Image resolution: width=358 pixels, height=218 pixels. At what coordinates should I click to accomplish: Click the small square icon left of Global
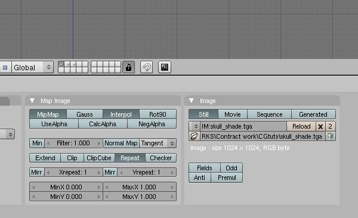5,67
